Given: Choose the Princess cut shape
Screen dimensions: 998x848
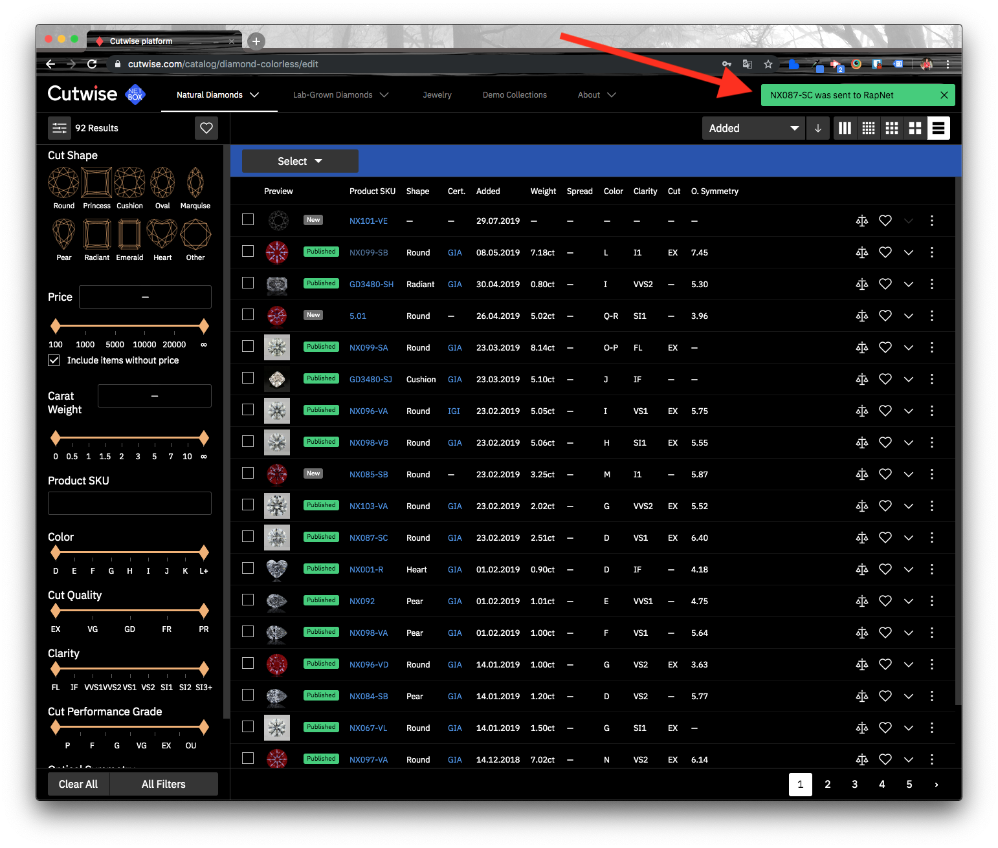Looking at the screenshot, I should (96, 182).
